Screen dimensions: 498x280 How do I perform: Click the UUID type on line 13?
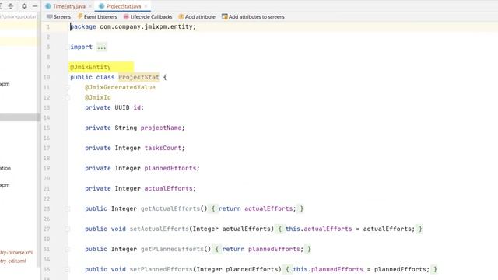122,107
